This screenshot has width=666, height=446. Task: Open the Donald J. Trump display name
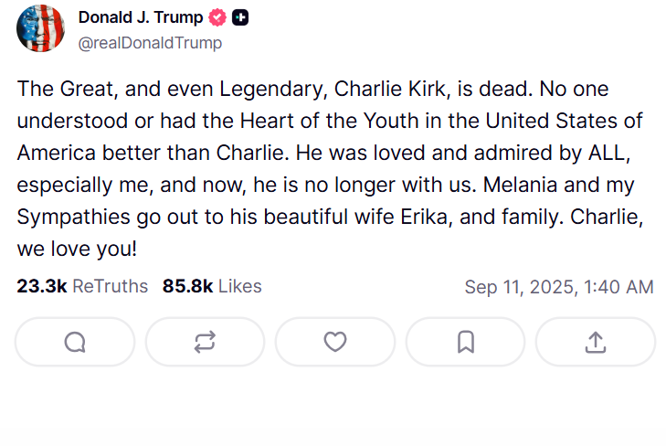point(140,17)
